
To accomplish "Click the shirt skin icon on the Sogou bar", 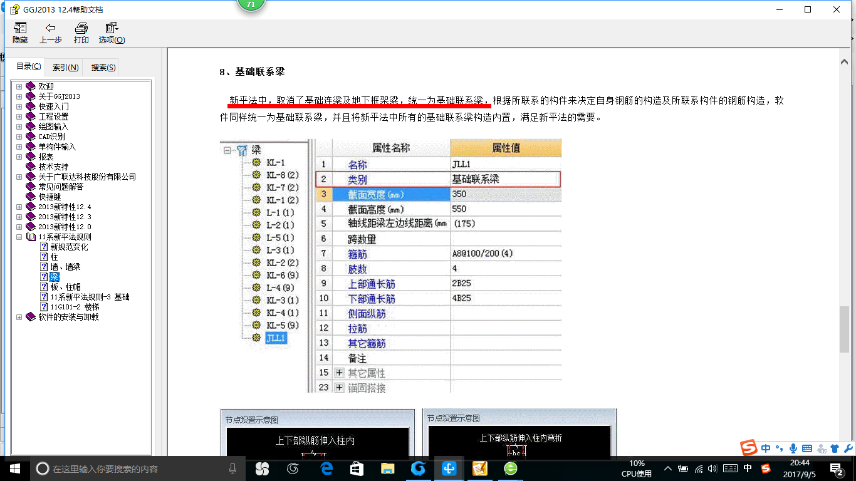I will click(x=835, y=448).
